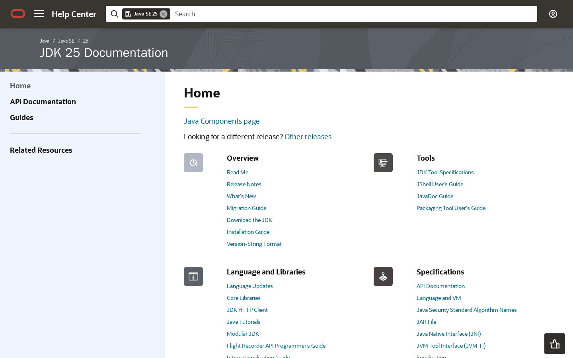Open Guides from the sidebar
The width and height of the screenshot is (573, 358).
pyautogui.click(x=21, y=117)
